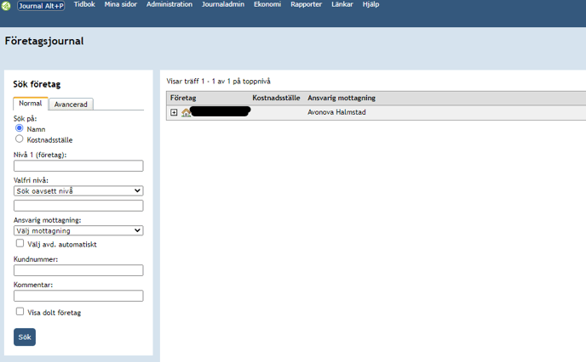Click the house icon in company row
The height and width of the screenshot is (362, 586).
tap(186, 112)
